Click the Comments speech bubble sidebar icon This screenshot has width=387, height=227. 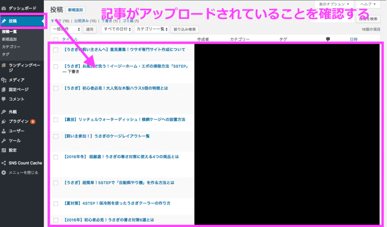[x=4, y=99]
